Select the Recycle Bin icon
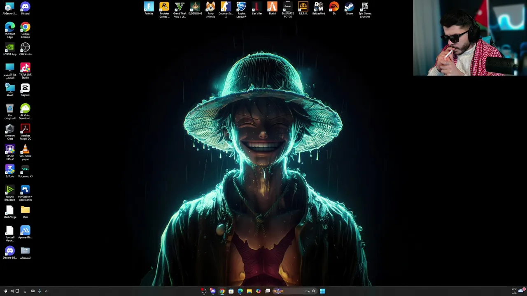527x296 pixels. point(10,112)
